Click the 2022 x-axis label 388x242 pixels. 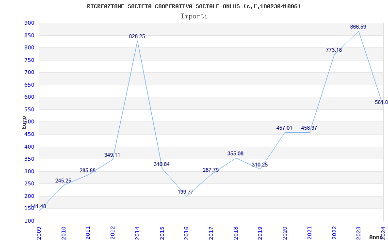334,233
